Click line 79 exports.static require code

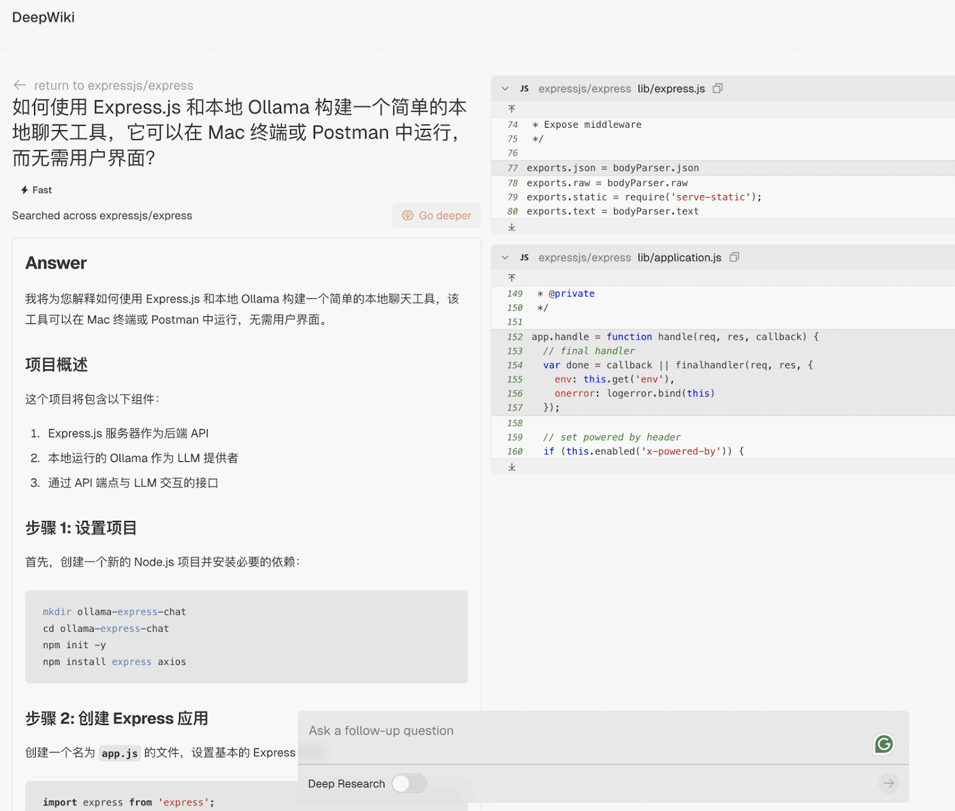click(x=644, y=197)
